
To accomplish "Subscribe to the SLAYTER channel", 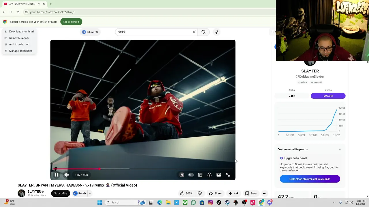I will tap(61, 193).
